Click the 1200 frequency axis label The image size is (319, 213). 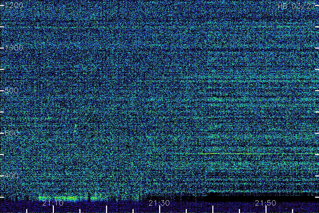click(x=14, y=6)
